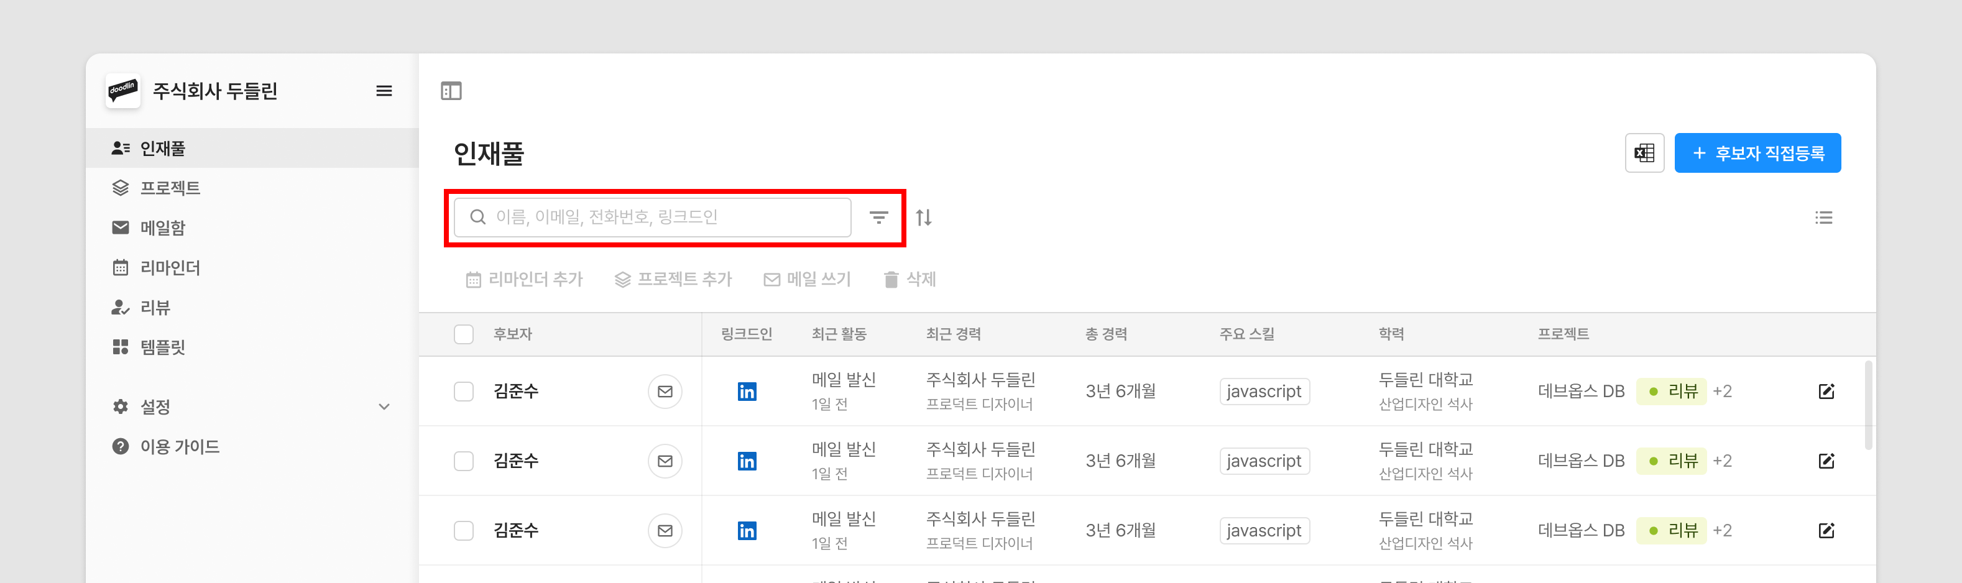Check the first 김준수 row checkbox
The width and height of the screenshot is (1962, 583).
click(x=464, y=391)
